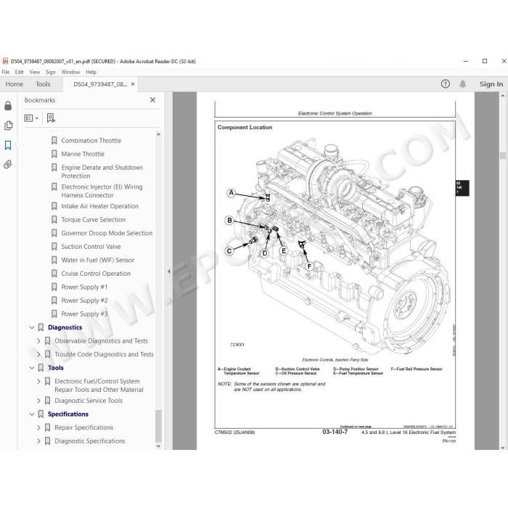Screen dimensions: 508x508
Task: Click bookmark icon beside Diagnostic Service Tools
Action: [47, 401]
